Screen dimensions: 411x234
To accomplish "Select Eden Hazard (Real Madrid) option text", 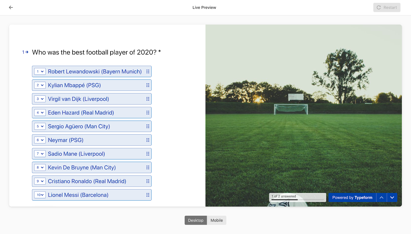I will [81, 113].
